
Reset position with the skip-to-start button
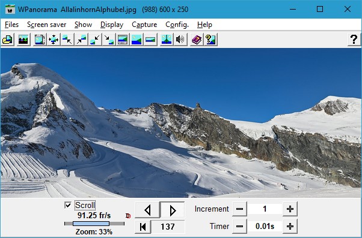click(x=143, y=227)
